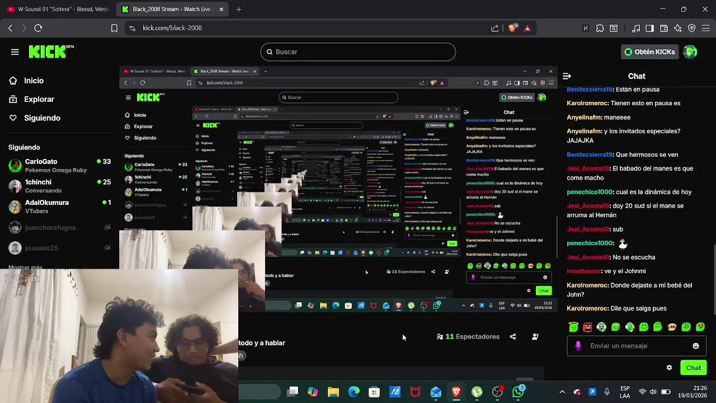Screen dimensions: 716x403
Task: Open OBS Studio from the taskbar
Action: pyautogui.click(x=497, y=392)
